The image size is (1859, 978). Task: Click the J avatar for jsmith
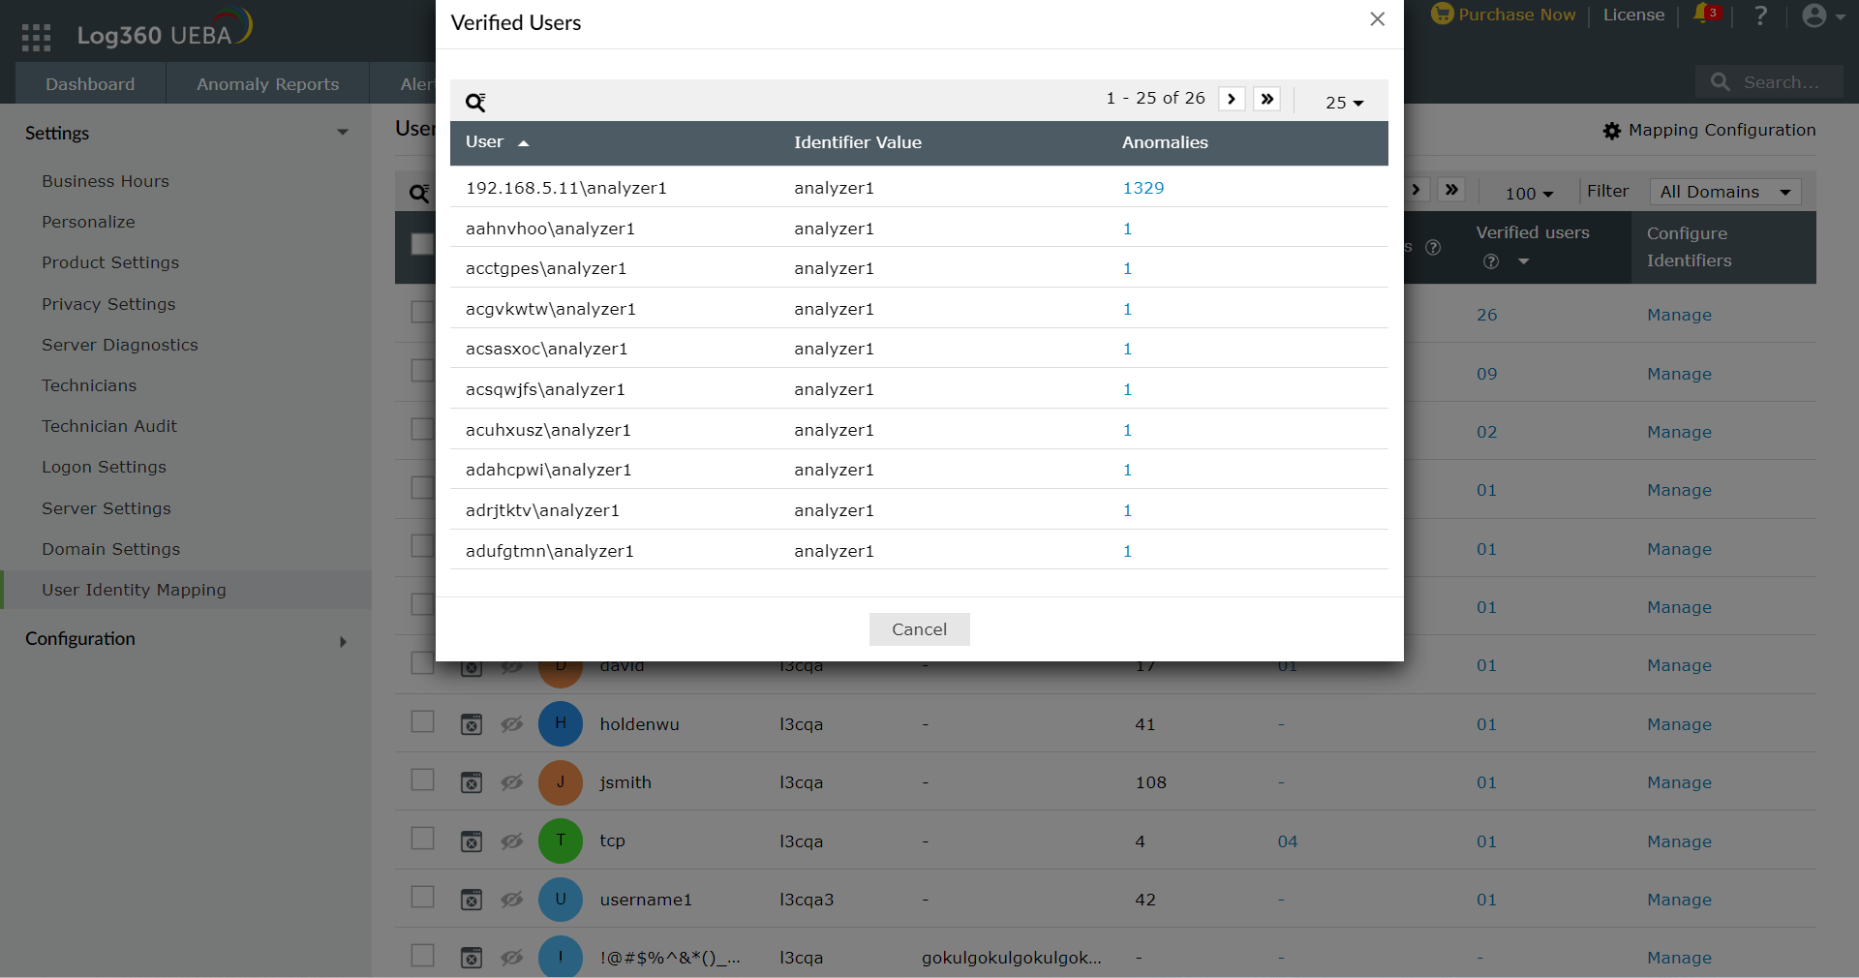coord(561,782)
